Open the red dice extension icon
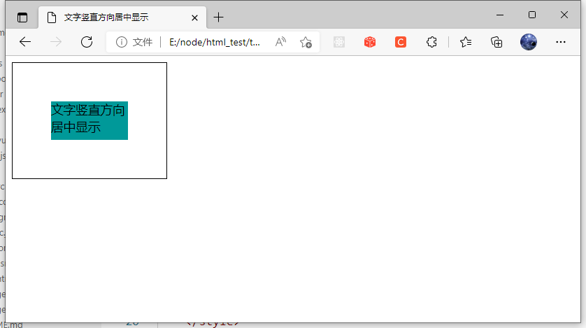 pyautogui.click(x=370, y=42)
